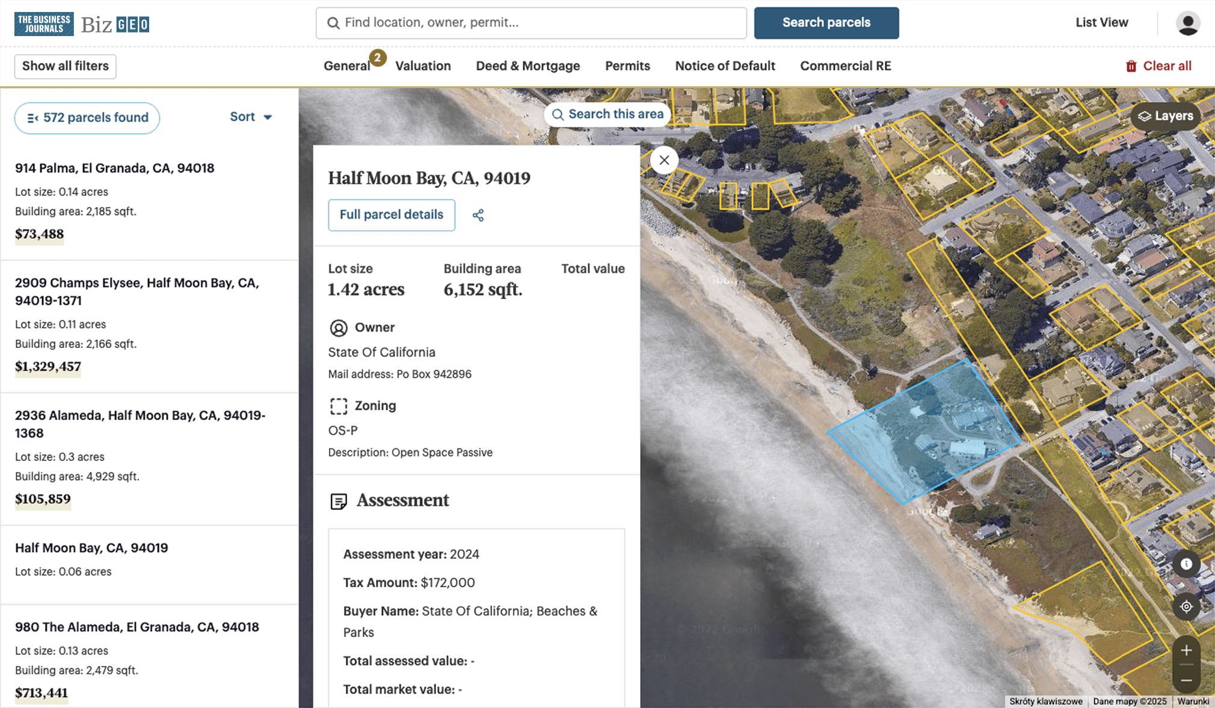1215x708 pixels.
Task: Zoom out on the map
Action: click(1186, 680)
